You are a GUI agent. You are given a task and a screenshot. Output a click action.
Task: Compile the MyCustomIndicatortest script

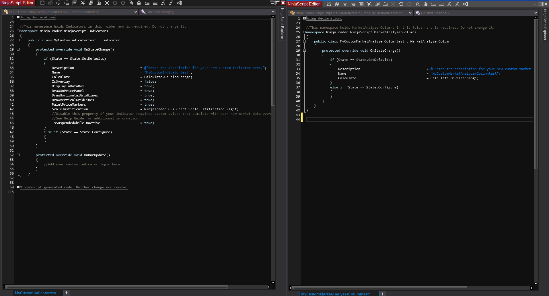139,3
